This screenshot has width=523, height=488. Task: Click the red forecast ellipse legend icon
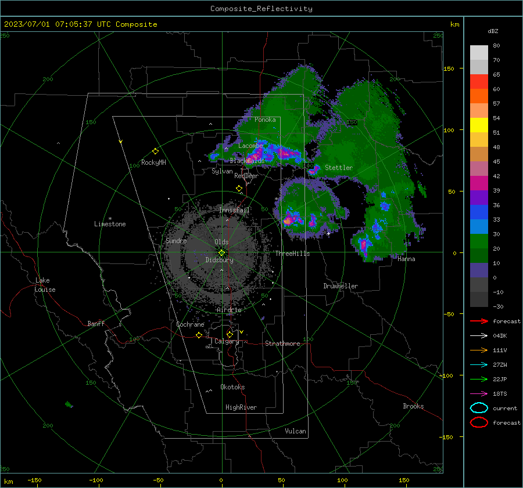479,422
